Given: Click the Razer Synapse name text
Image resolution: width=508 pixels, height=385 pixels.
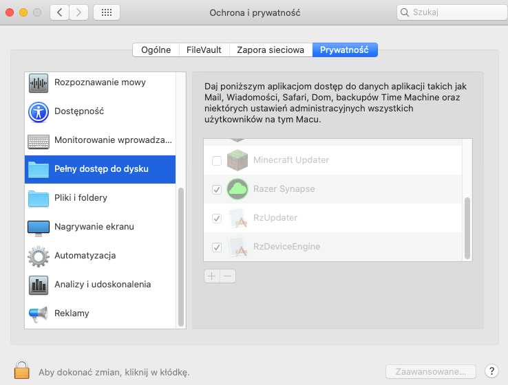Looking at the screenshot, I should point(284,188).
